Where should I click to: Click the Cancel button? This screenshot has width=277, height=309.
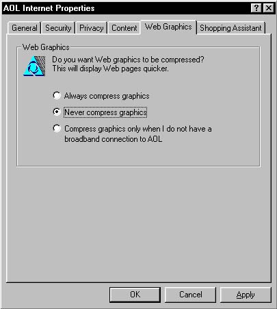(190, 295)
